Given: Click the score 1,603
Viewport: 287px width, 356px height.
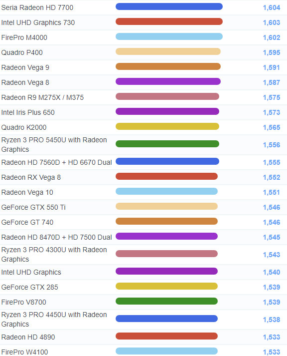Looking at the screenshot, I should tap(272, 22).
